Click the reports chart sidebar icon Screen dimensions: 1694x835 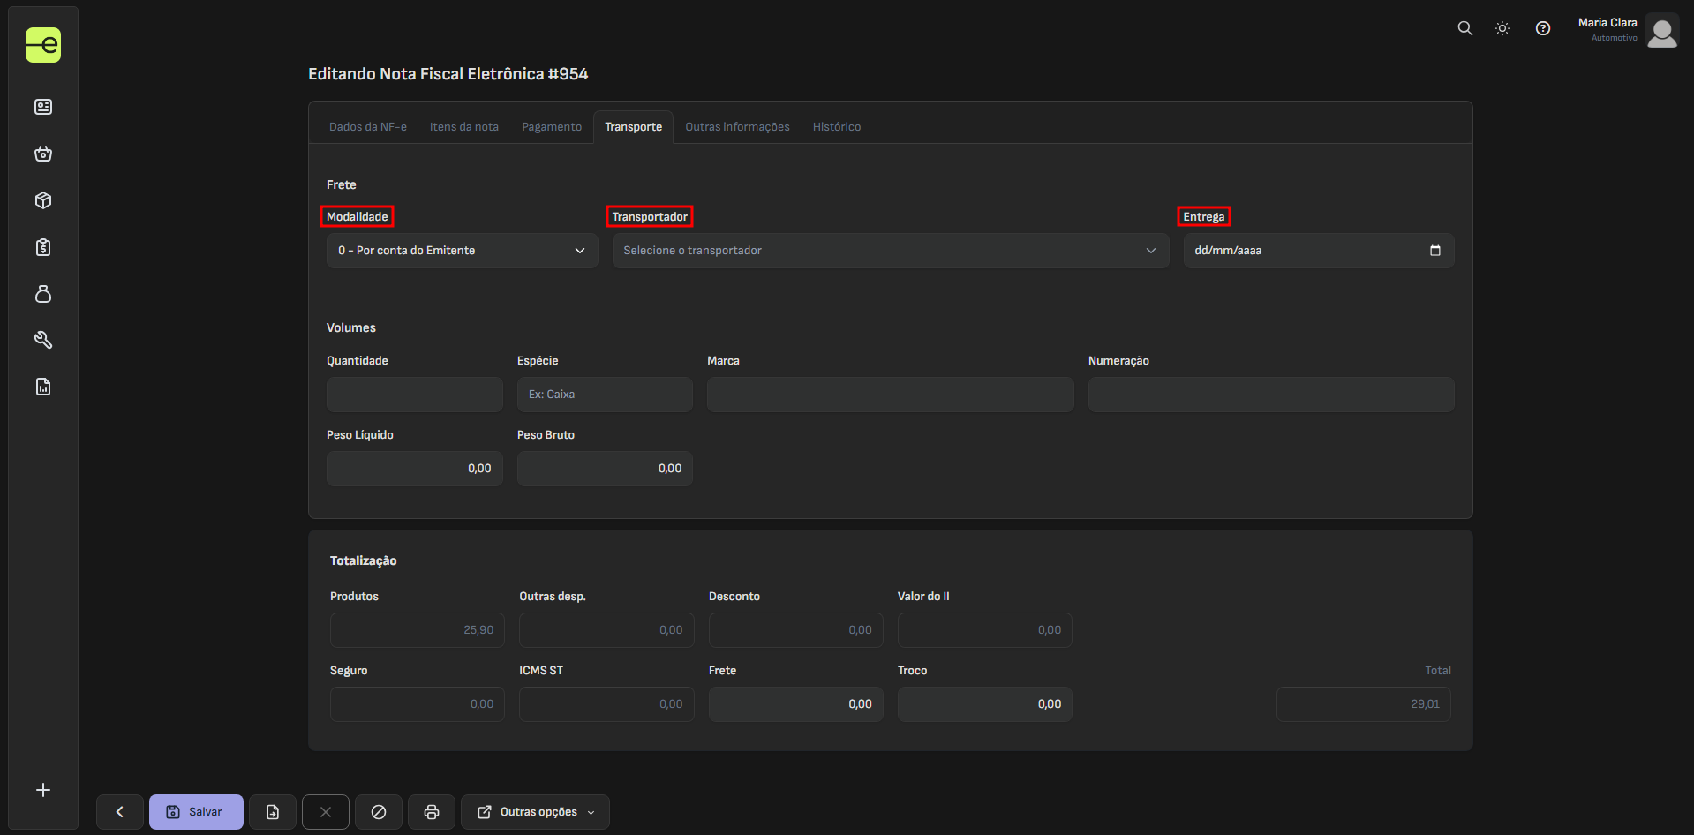pyautogui.click(x=43, y=387)
